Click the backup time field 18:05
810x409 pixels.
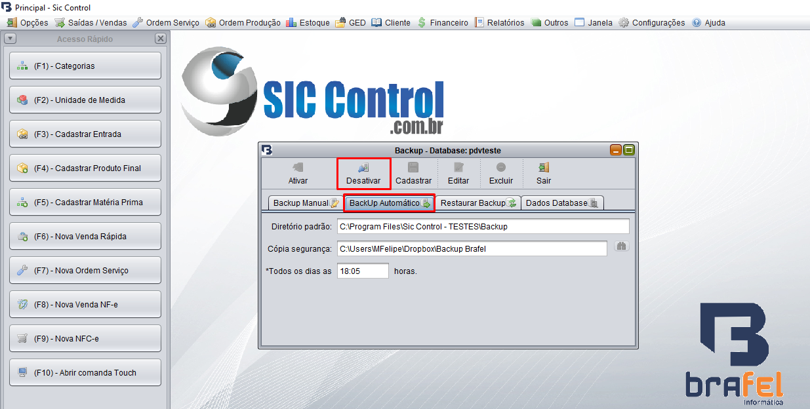point(363,271)
